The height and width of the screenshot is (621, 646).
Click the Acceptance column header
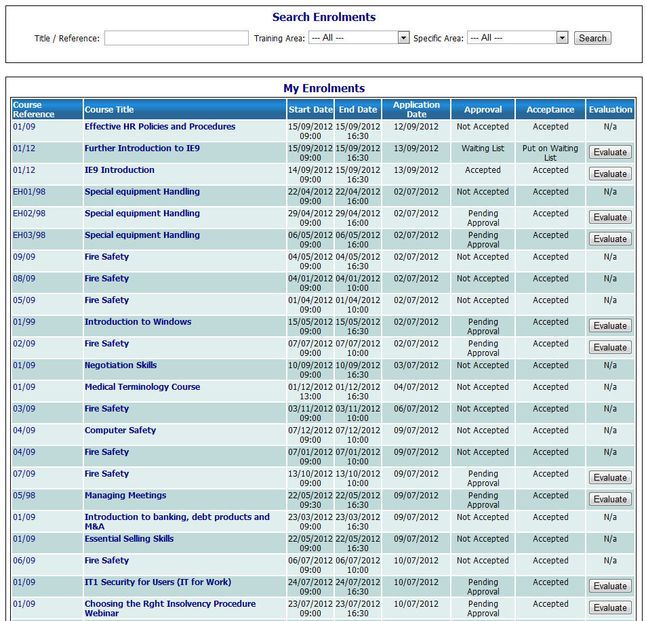point(550,110)
